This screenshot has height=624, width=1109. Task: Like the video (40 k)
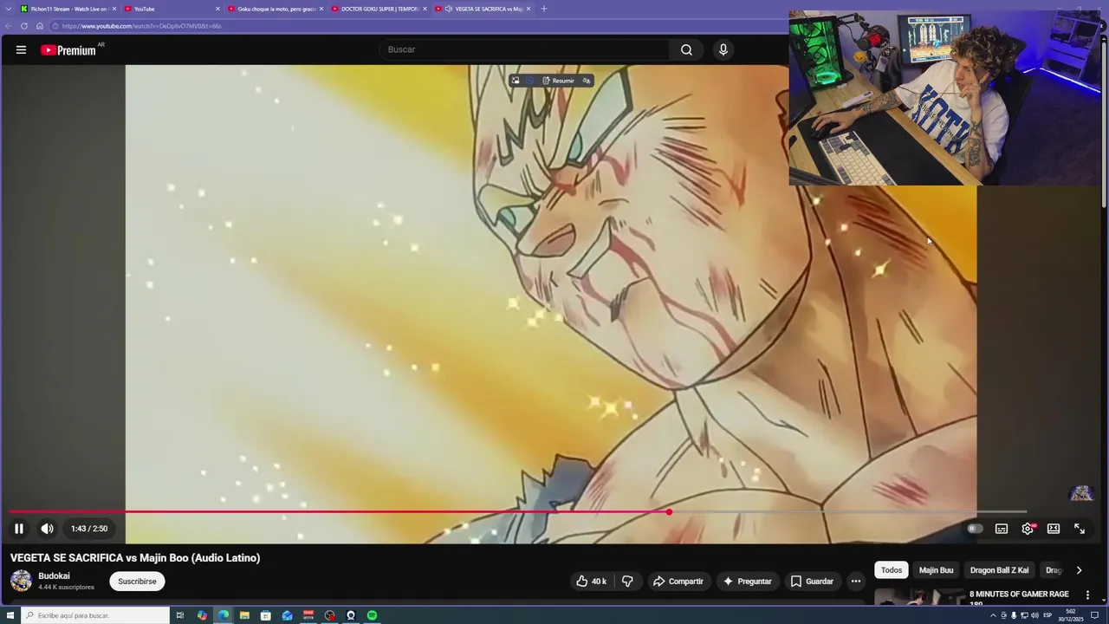[x=593, y=582]
